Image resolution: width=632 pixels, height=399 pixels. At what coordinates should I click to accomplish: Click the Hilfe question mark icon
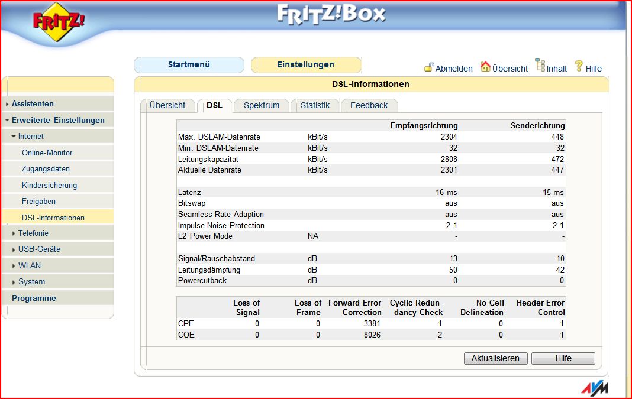(x=579, y=66)
